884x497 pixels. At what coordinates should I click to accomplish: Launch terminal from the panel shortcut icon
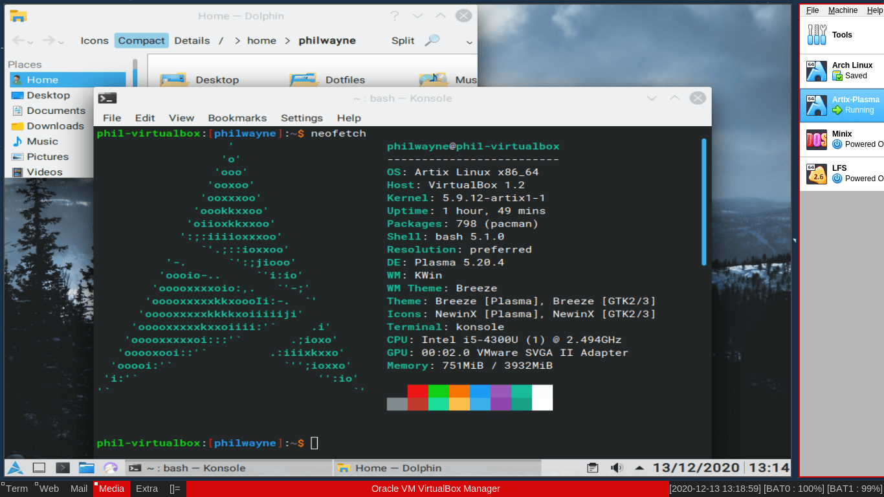pyautogui.click(x=63, y=468)
